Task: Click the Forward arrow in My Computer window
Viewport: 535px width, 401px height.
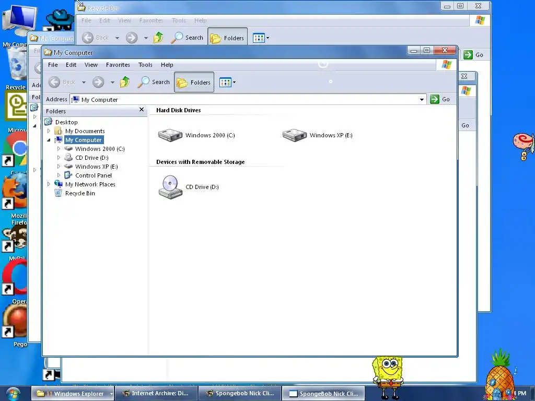Action: (98, 82)
